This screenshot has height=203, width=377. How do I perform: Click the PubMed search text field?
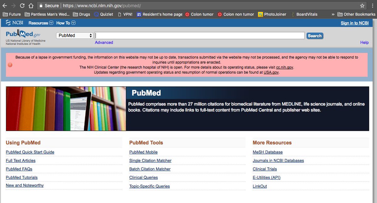coord(200,36)
